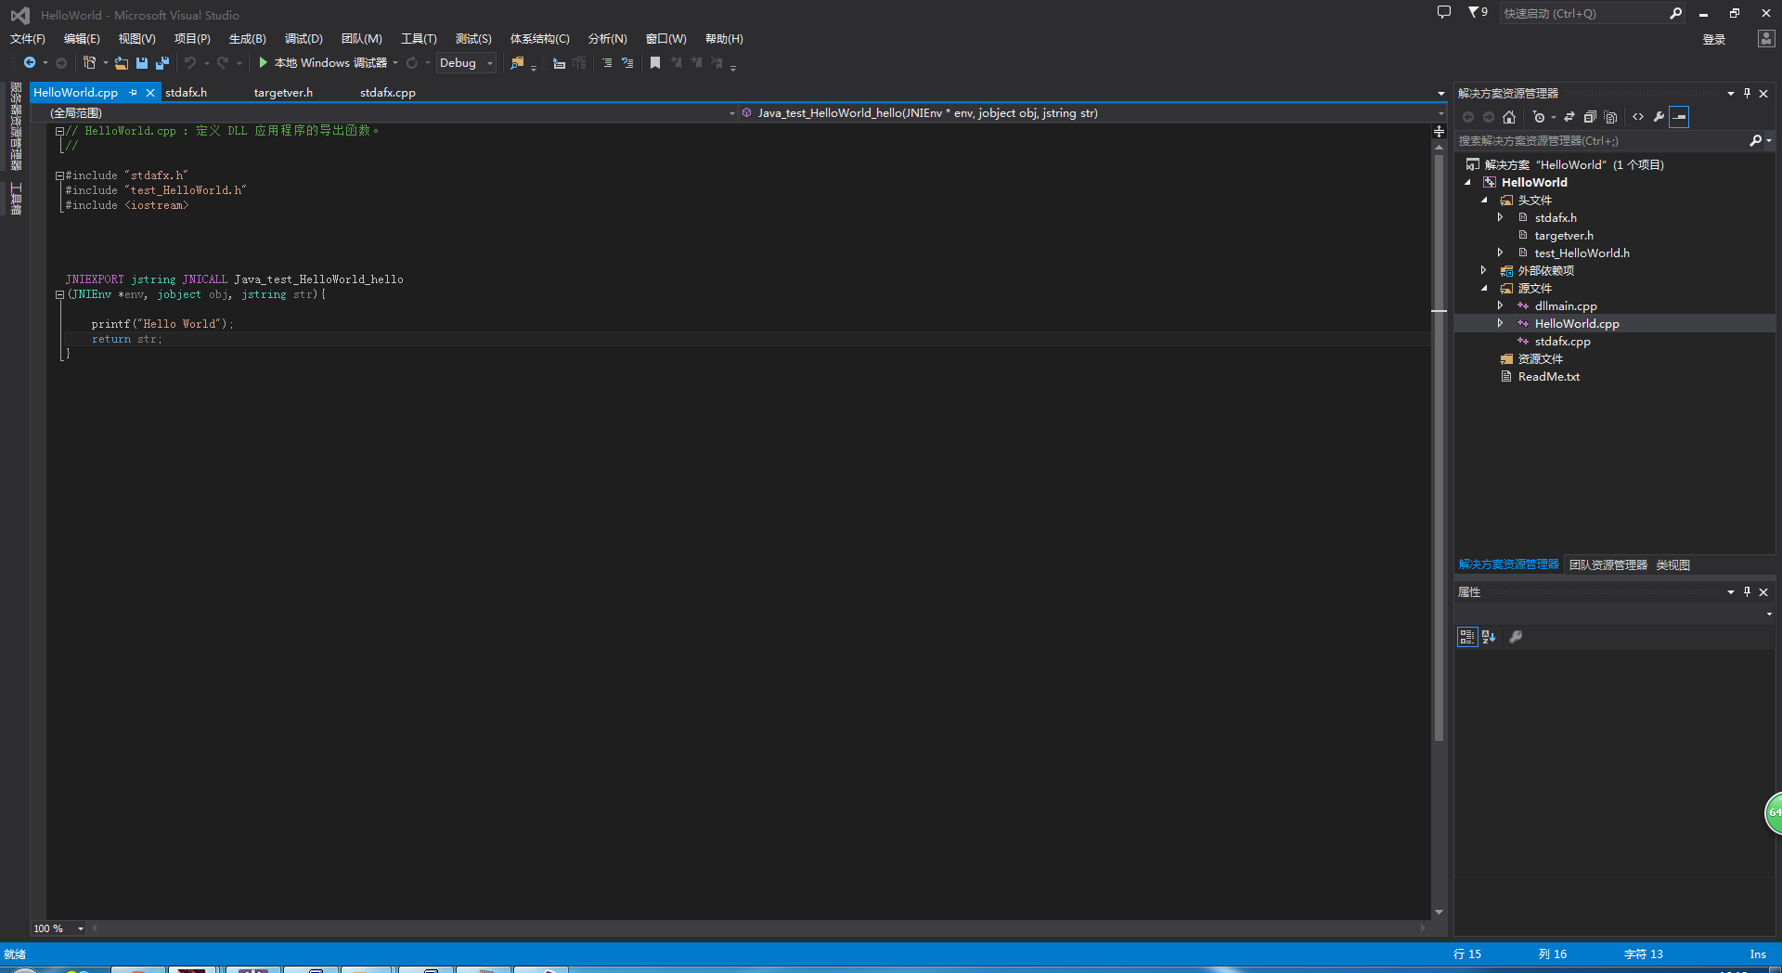
Task: Select the 资源文件 folder
Action: tap(1541, 359)
